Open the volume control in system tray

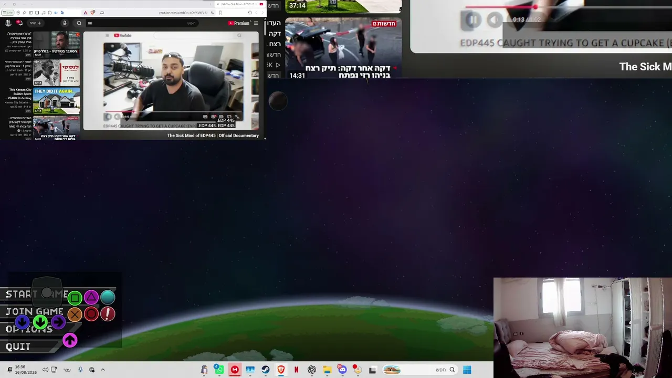tap(45, 370)
